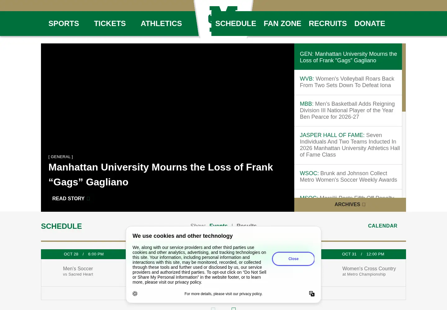Click the [ GENERAL ] category label

(x=61, y=157)
